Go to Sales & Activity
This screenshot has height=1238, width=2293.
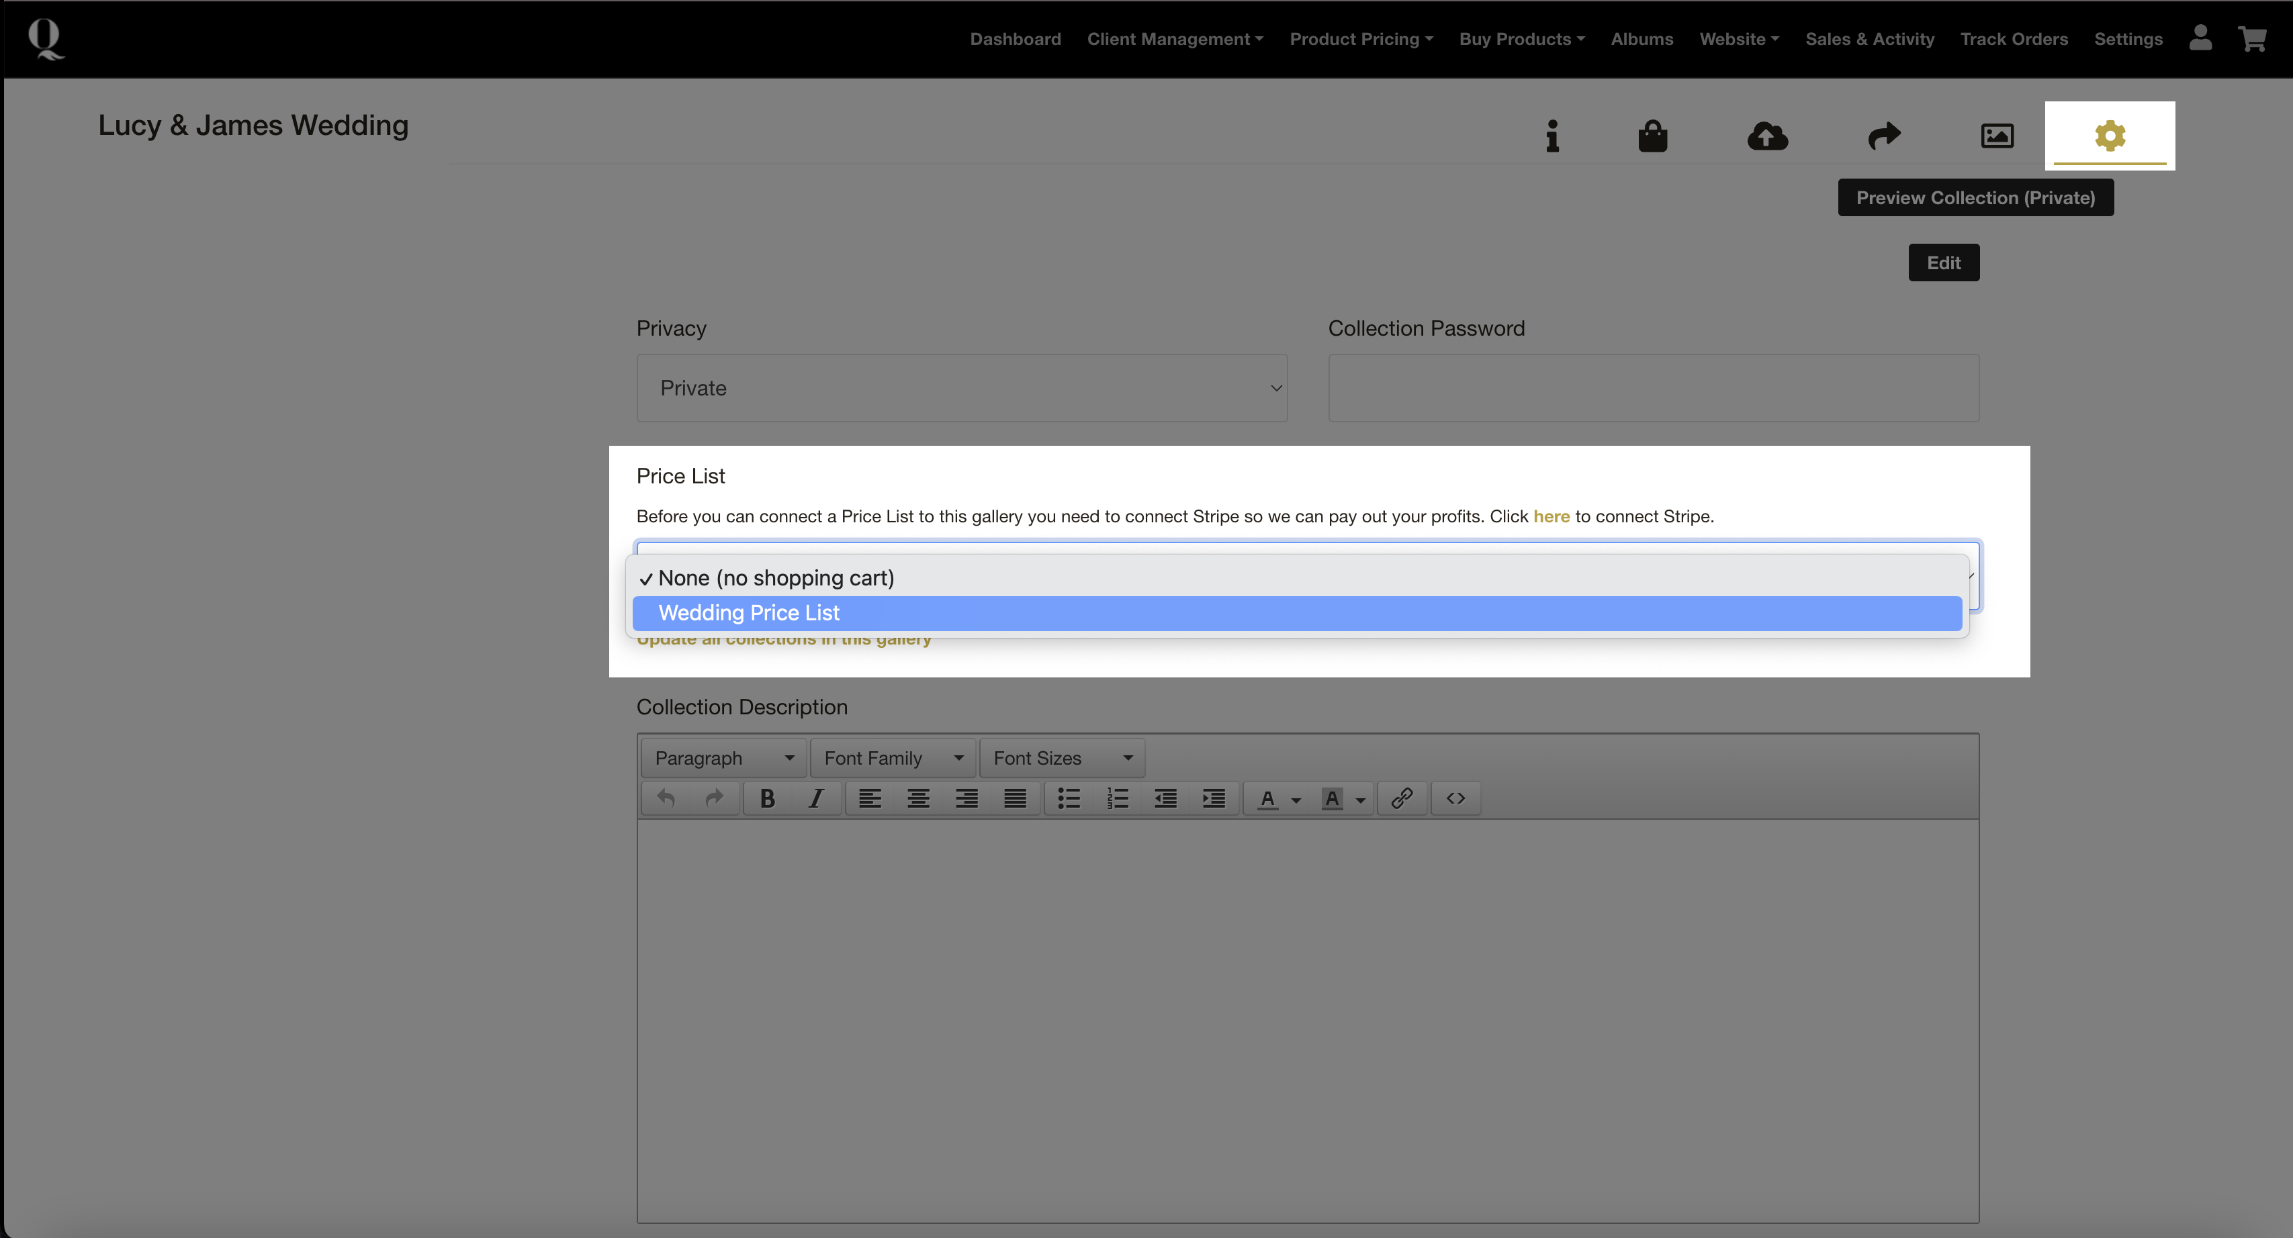click(1869, 39)
